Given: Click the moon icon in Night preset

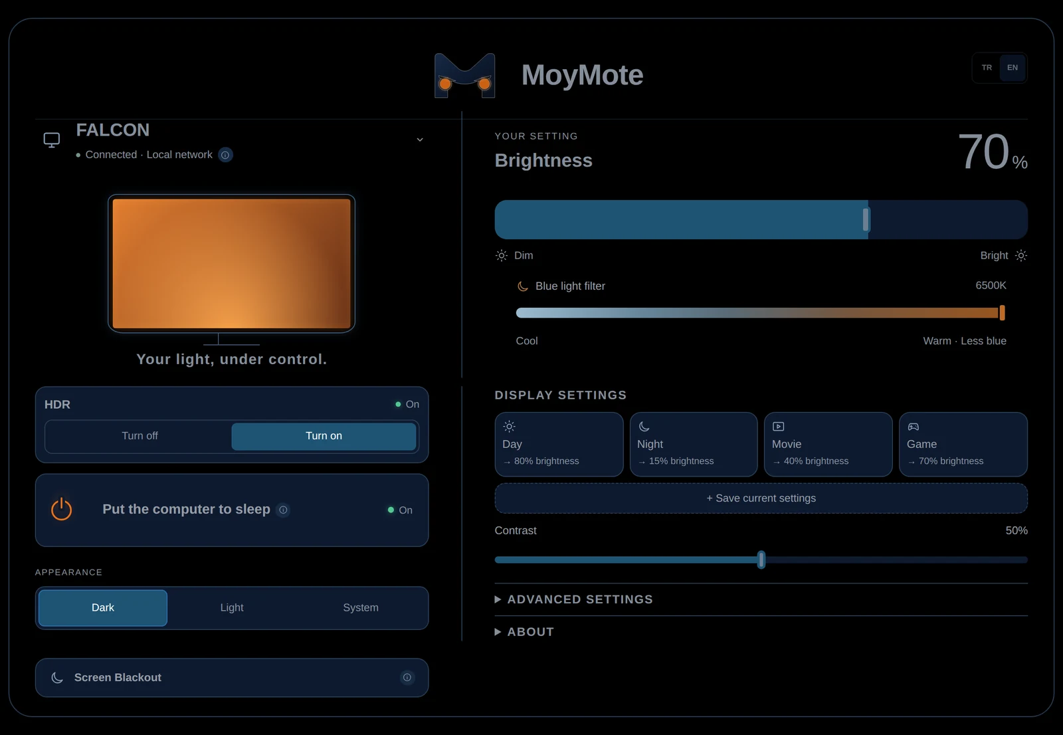Looking at the screenshot, I should point(644,427).
